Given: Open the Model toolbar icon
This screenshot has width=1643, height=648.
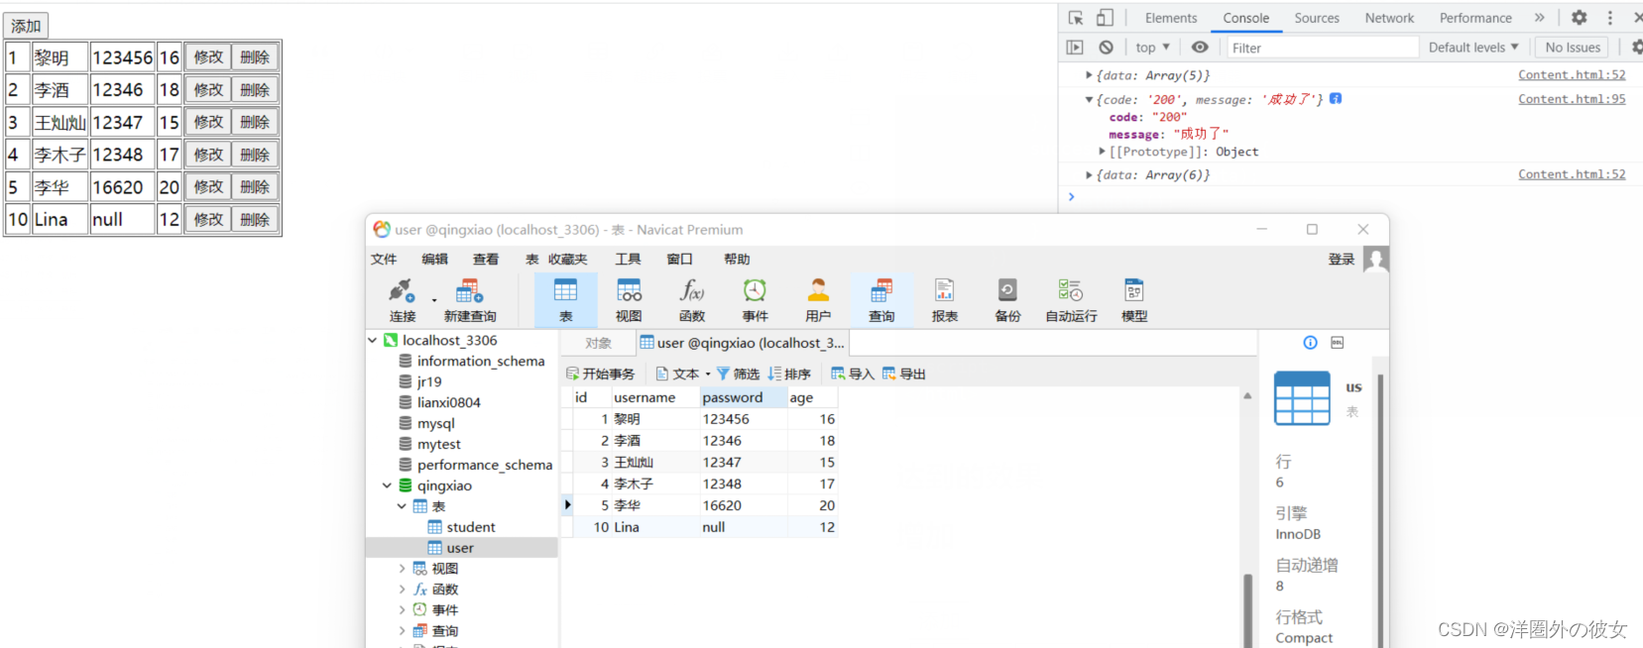Looking at the screenshot, I should click(1134, 300).
